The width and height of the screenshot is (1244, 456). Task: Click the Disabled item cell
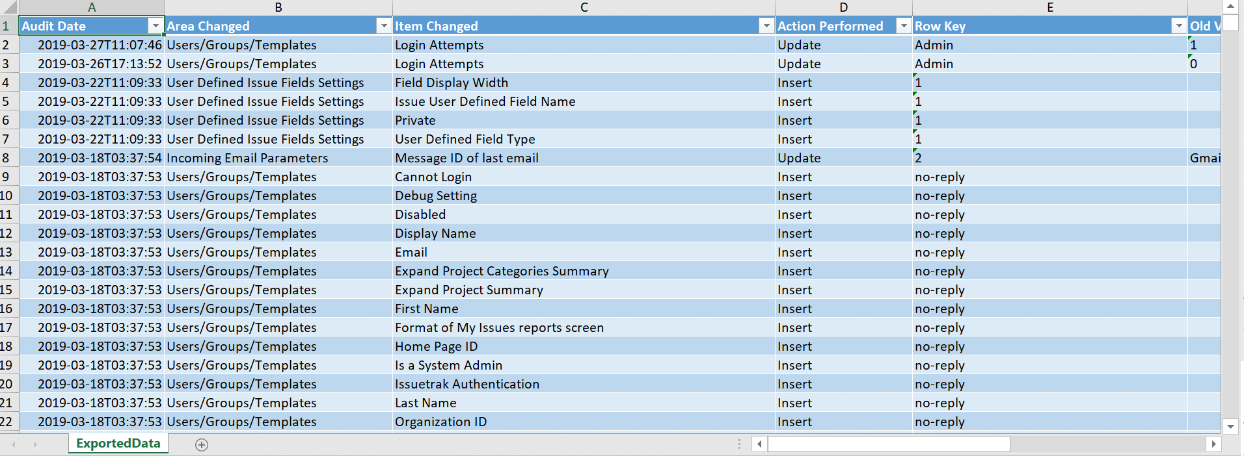pos(584,214)
